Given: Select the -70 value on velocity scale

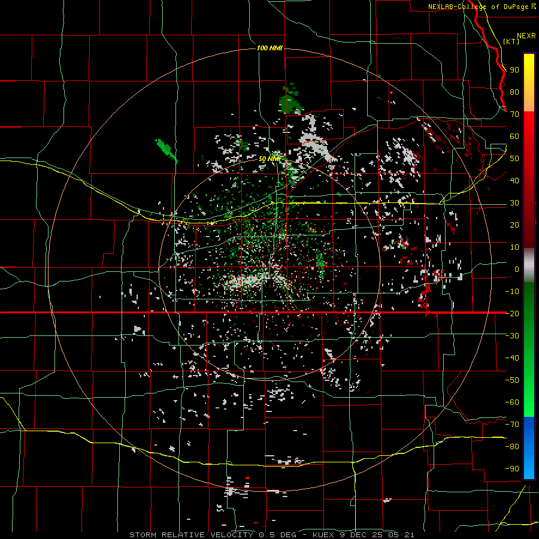Looking at the screenshot, I should [x=512, y=424].
